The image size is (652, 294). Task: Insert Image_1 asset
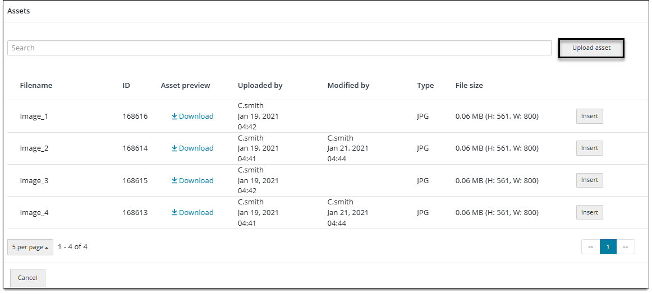click(x=589, y=116)
